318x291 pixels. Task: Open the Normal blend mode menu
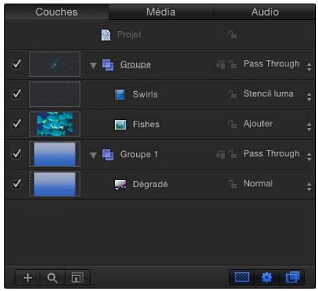pyautogui.click(x=258, y=184)
